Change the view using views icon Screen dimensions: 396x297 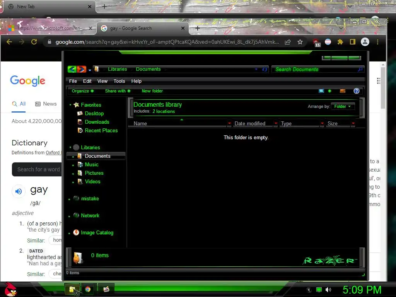pos(321,91)
